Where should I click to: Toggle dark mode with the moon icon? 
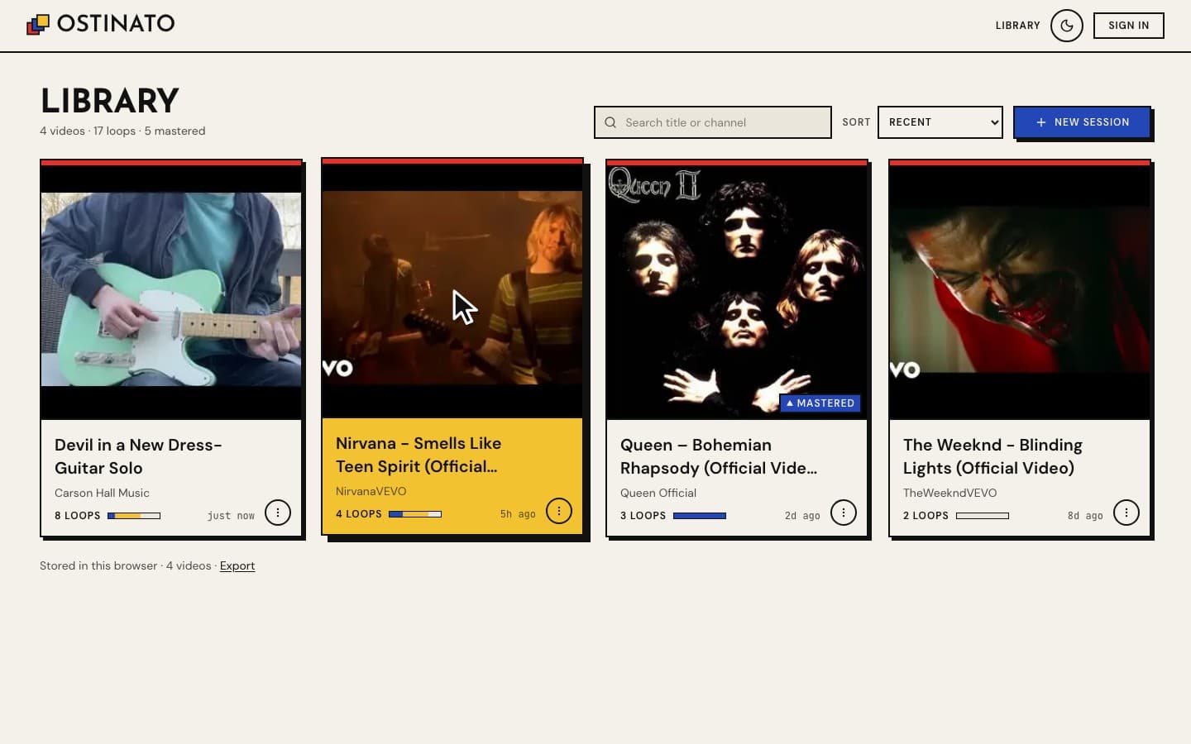coord(1067,26)
